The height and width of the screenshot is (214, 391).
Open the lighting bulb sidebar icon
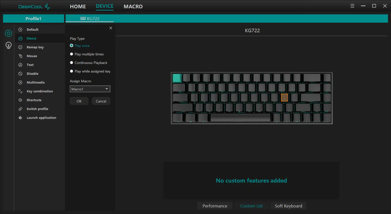(x=9, y=45)
